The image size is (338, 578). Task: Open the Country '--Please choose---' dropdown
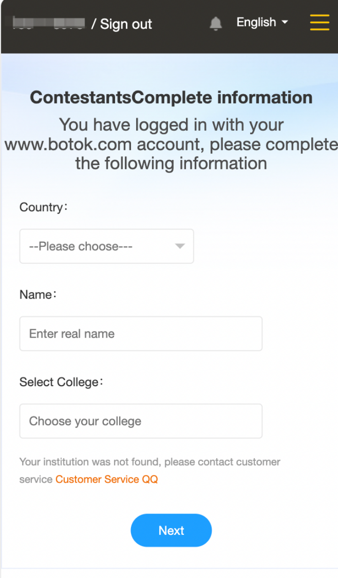point(107,246)
